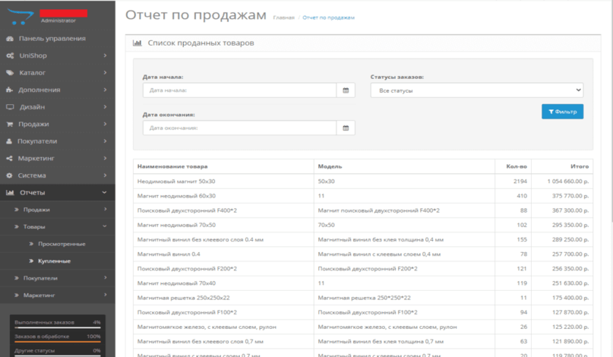Image resolution: width=613 pixels, height=357 pixels.
Task: Open the Просмотренные report item
Action: click(58, 244)
